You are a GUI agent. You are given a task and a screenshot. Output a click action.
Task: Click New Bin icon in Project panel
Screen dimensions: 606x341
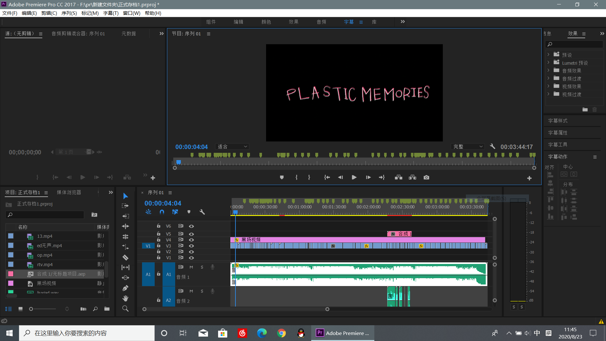(x=107, y=309)
